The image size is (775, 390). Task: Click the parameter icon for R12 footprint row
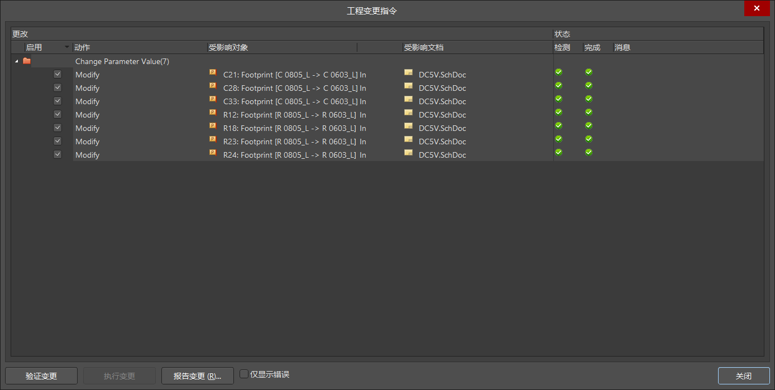pos(213,113)
